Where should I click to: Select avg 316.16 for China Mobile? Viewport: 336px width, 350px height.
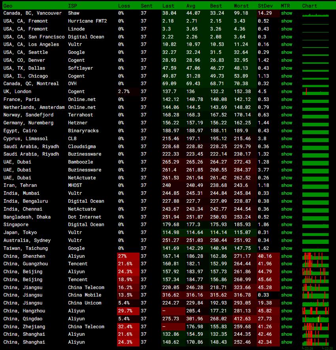coord(195,295)
